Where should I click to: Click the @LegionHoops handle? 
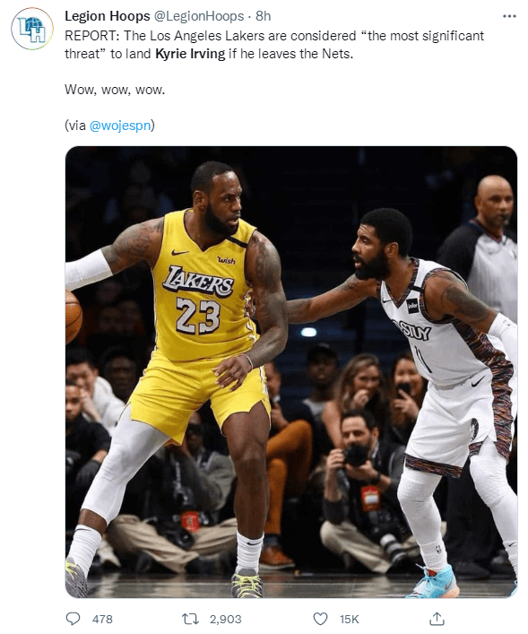pos(199,16)
